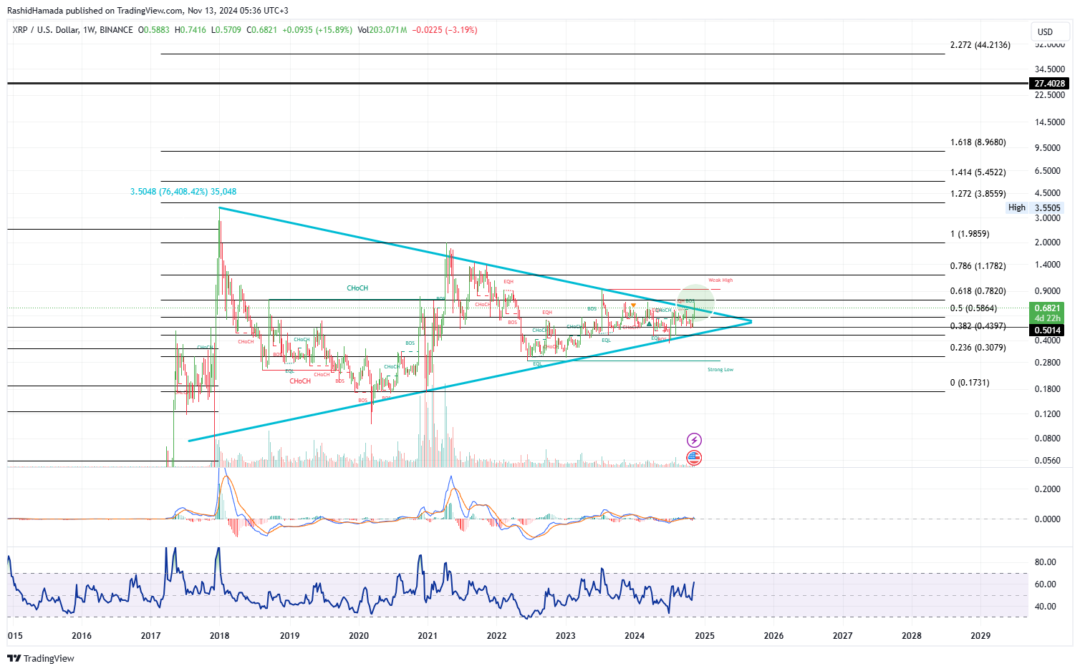Click the green highlighted circle on recent candles

pyautogui.click(x=695, y=302)
